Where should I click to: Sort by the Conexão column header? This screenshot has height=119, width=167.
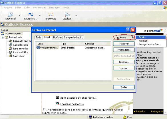[x=95, y=44]
